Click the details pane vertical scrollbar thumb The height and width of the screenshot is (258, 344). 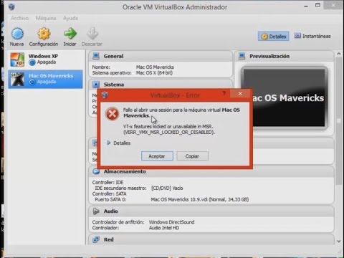(339, 120)
